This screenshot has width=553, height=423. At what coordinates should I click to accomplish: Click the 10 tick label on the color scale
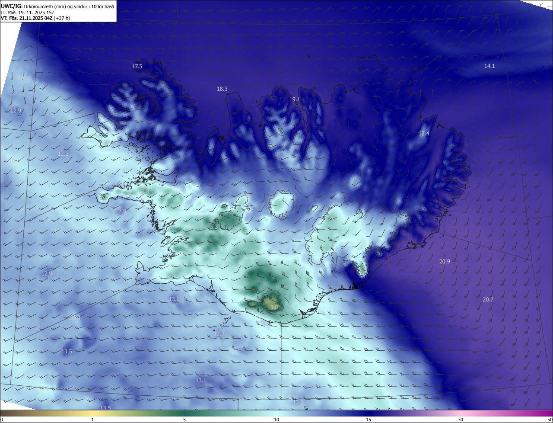(276, 420)
